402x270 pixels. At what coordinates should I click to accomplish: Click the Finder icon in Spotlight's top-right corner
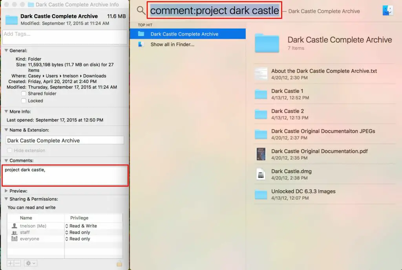coord(387,11)
